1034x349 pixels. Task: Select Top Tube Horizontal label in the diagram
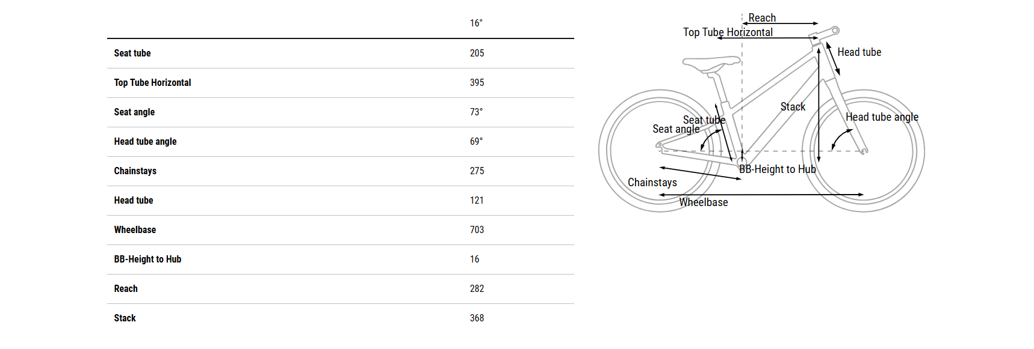point(728,32)
